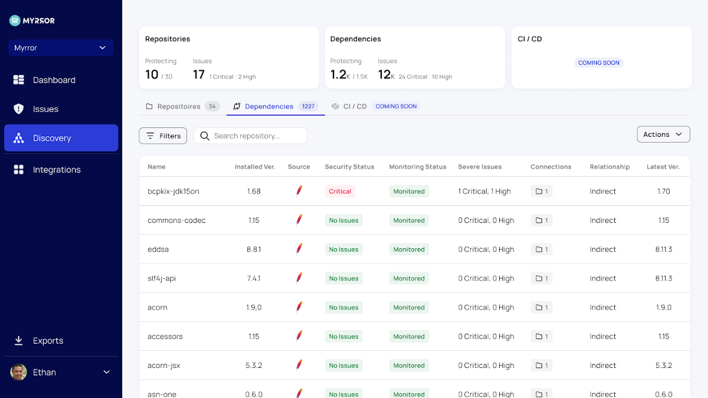Select the Dependencies tab

coord(269,107)
